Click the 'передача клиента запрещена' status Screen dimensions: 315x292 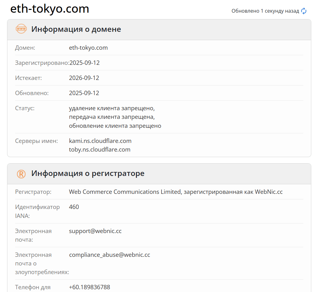pyautogui.click(x=112, y=117)
